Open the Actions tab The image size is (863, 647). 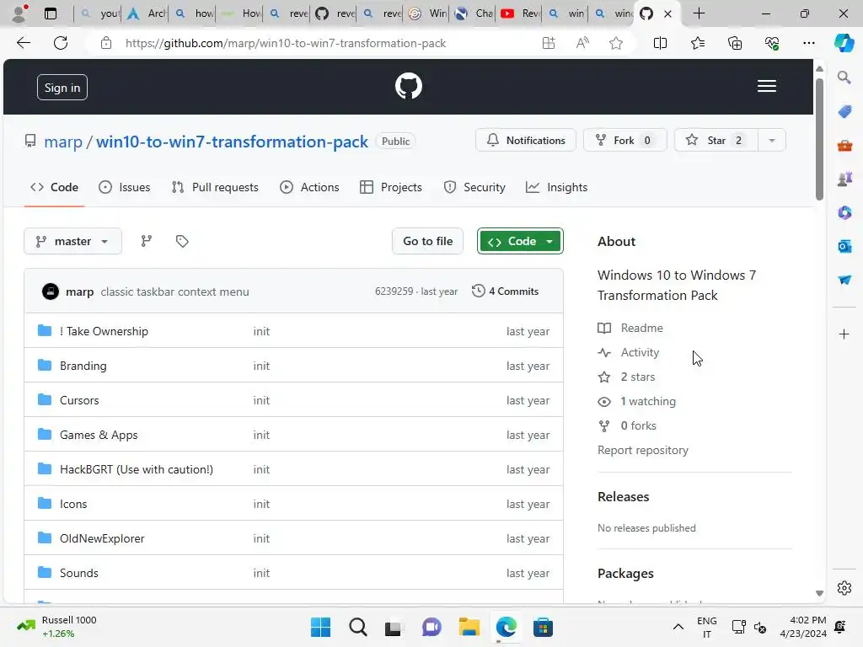point(309,187)
